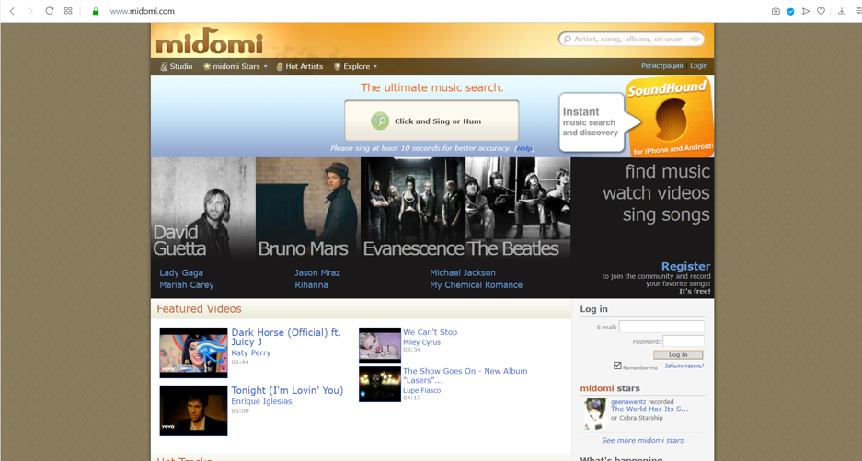Click the E-mail input field
Image resolution: width=862 pixels, height=461 pixels.
click(661, 327)
